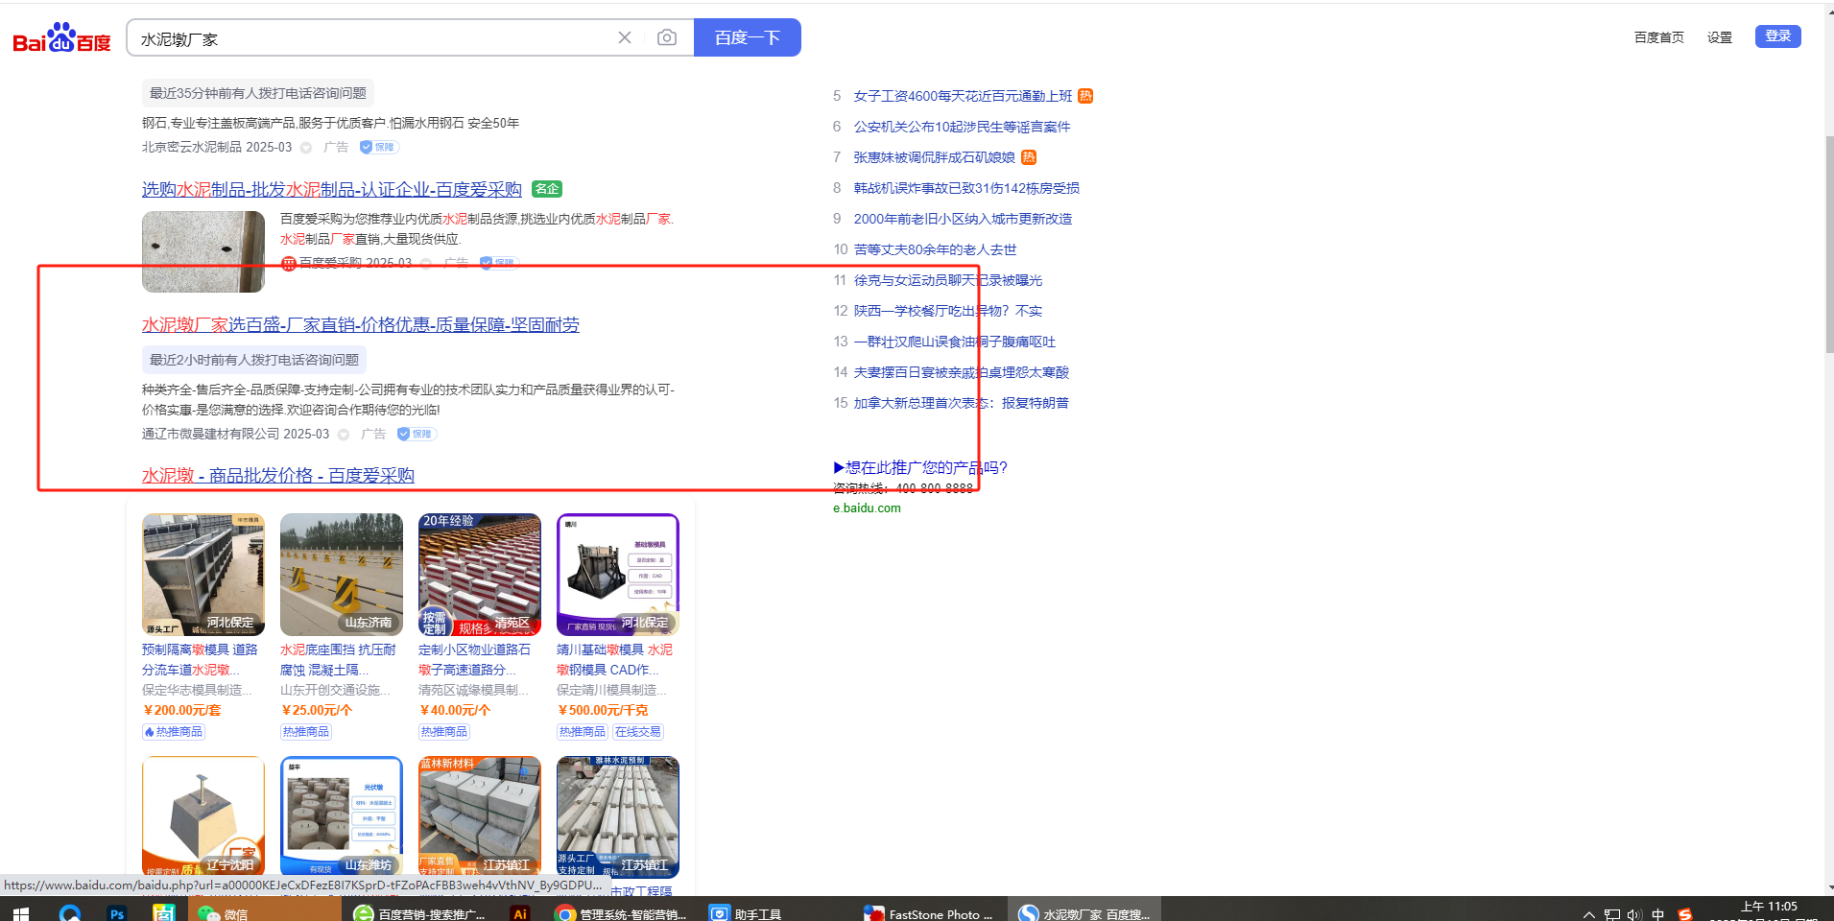Switch to 百度营销-搜索推广 taskbar window
The image size is (1834, 921).
(x=421, y=913)
